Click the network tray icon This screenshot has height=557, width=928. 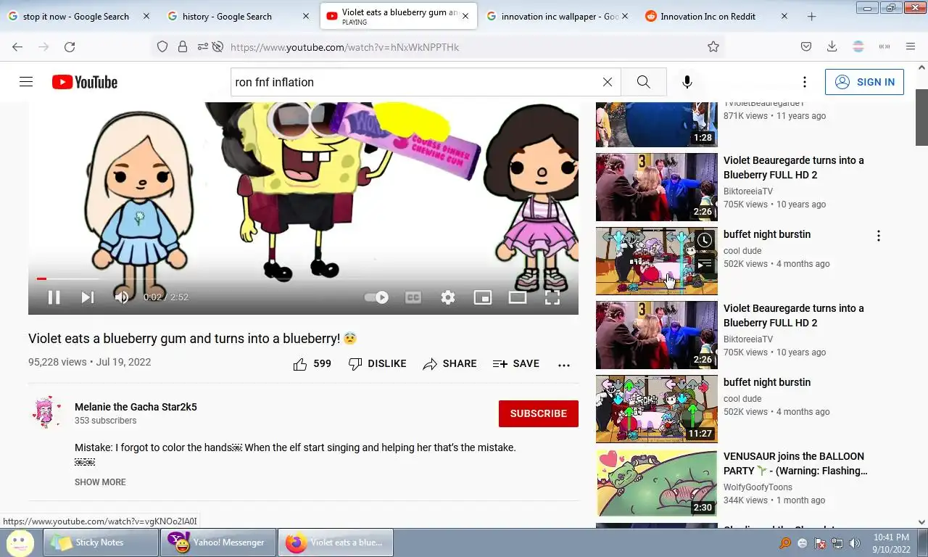pyautogui.click(x=837, y=543)
